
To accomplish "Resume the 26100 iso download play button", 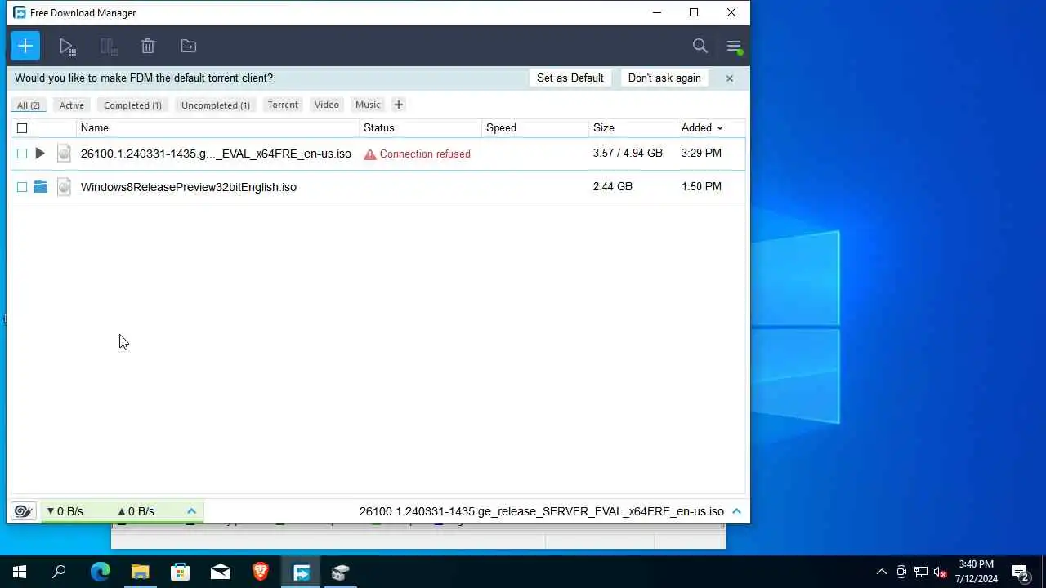I will coord(40,154).
